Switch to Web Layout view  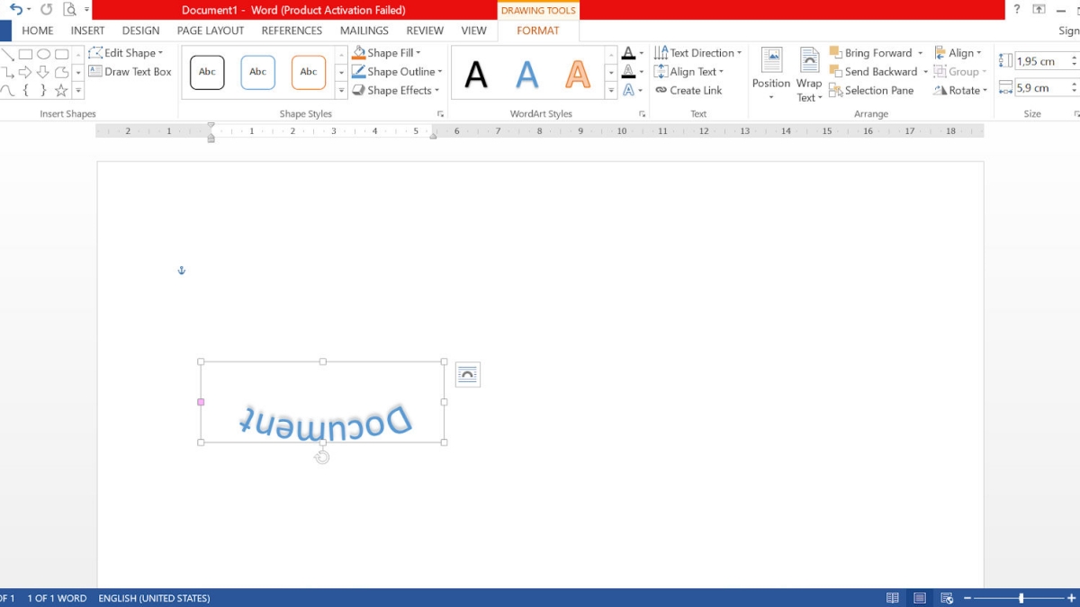point(947,598)
